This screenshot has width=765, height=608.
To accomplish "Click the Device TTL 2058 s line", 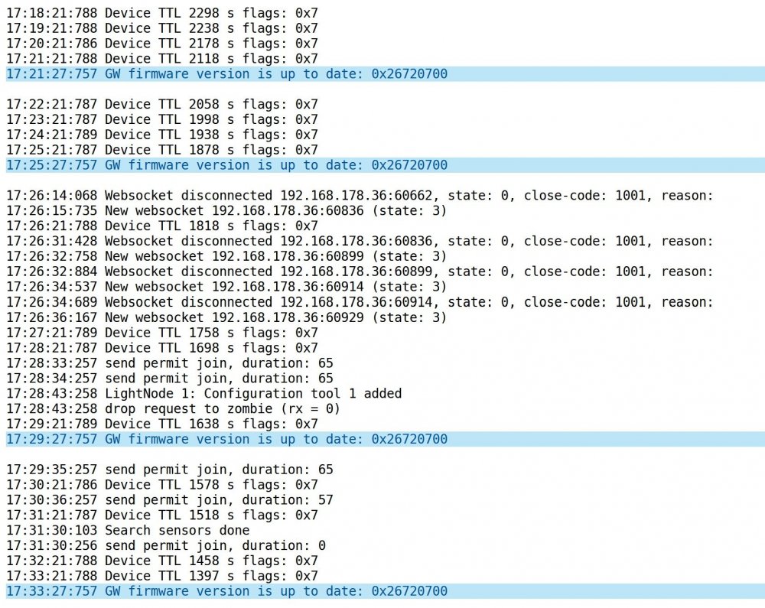I will coord(162,104).
